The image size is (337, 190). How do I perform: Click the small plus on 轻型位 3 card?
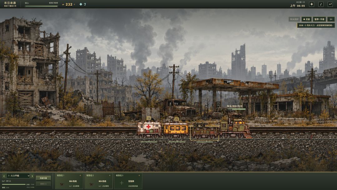click(x=139, y=176)
